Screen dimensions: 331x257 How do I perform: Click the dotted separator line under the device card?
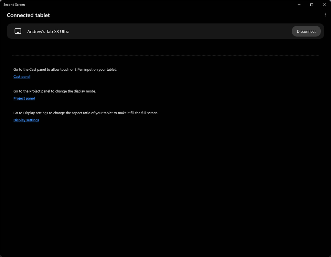pos(165,56)
